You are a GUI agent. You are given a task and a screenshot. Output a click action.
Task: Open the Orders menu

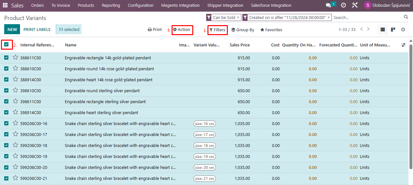37,5
